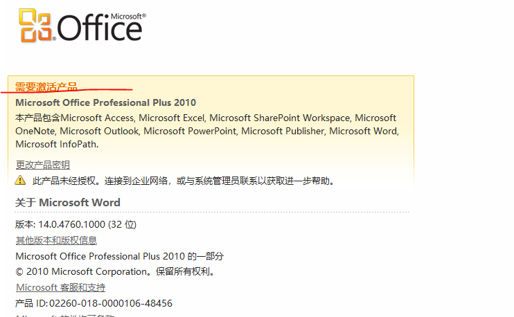Click the 2010 Microsoft Corporation copyright line
Image resolution: width=514 pixels, height=317 pixels.
tap(115, 271)
